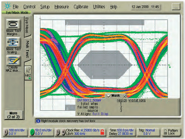Image resolution: width=185 pixels, height=139 pixels.
Task: Toggle channel 1 on or off
Action: (x=6, y=132)
